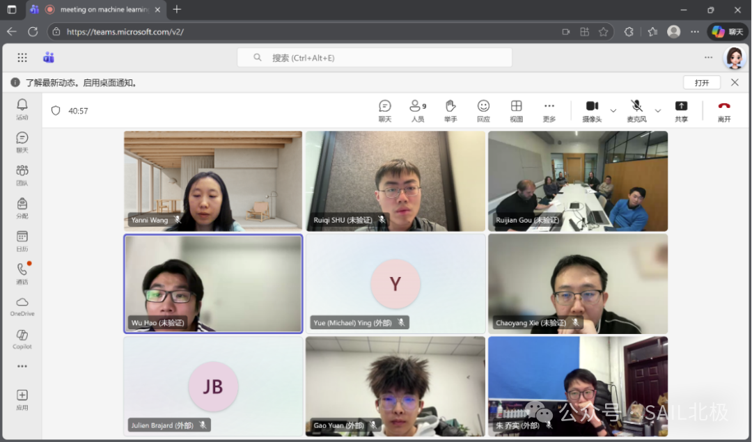Viewport: 752px width, 442px height.
Task: Share screen (共享) in meeting
Action: (681, 111)
